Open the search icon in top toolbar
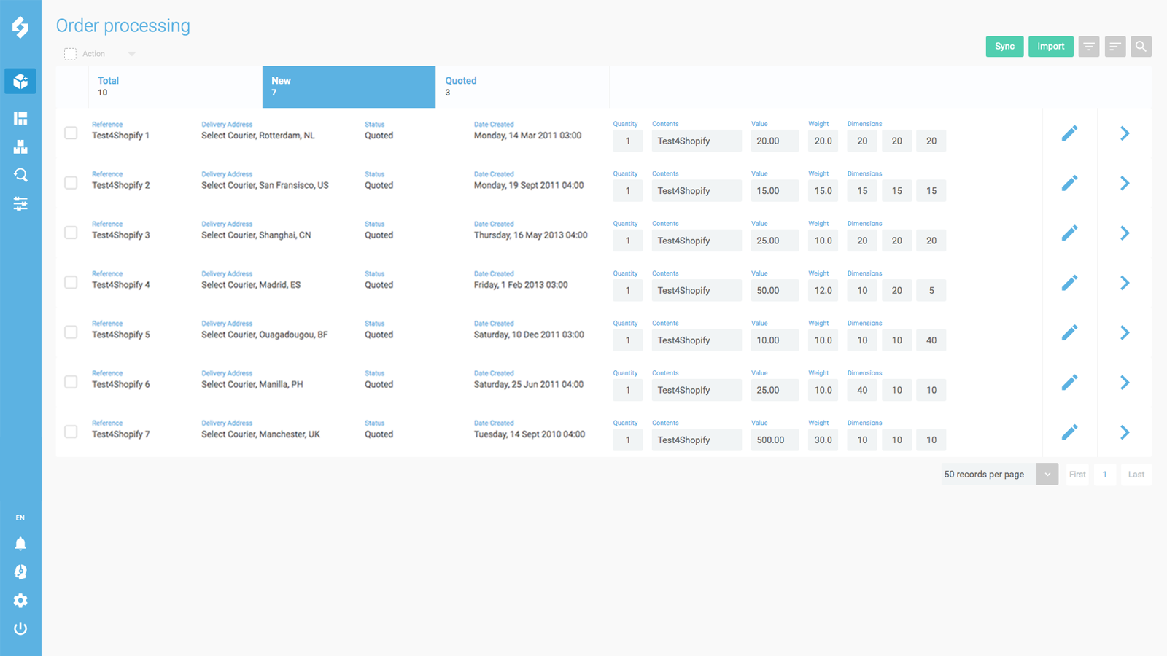1167x656 pixels. click(x=1140, y=46)
